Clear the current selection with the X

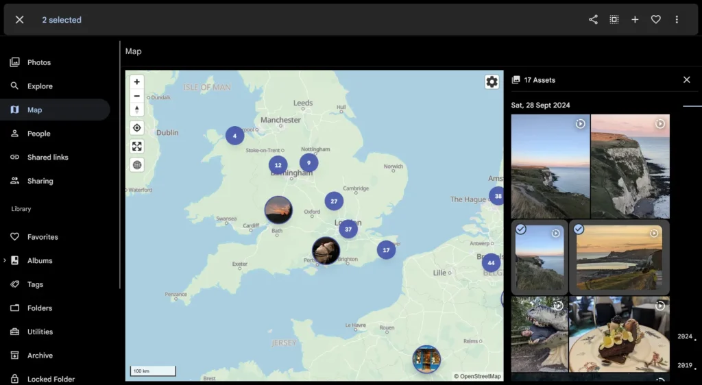(19, 20)
